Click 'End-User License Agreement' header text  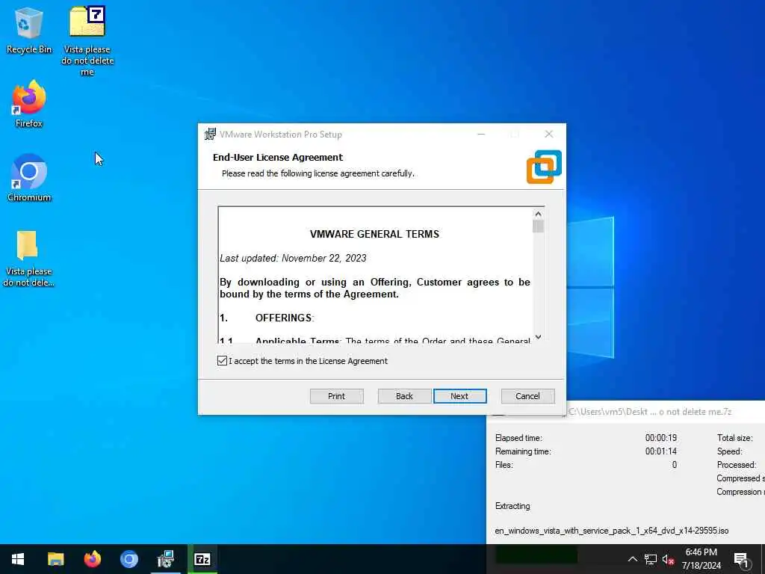click(x=278, y=158)
